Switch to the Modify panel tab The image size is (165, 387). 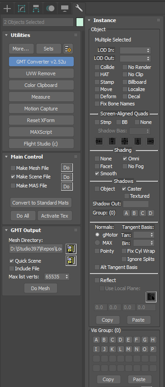[x=22, y=9]
